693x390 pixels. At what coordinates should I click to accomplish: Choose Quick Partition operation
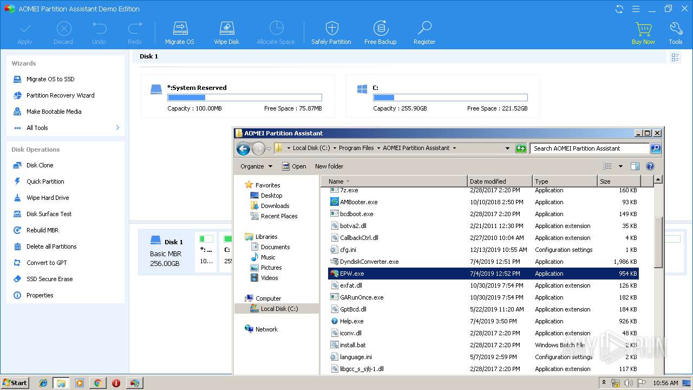(x=45, y=181)
